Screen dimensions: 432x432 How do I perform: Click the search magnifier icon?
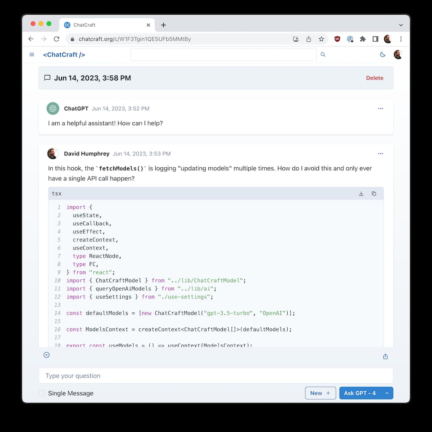323,54
